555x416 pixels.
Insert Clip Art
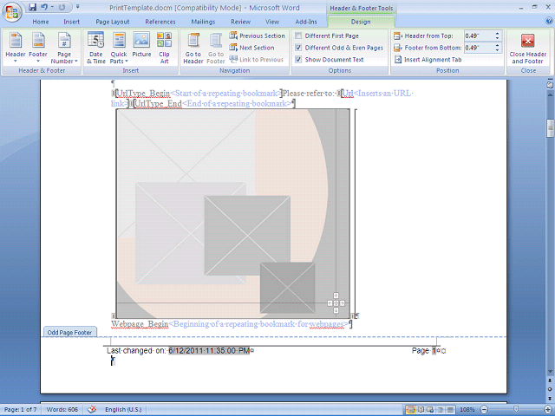click(x=164, y=48)
